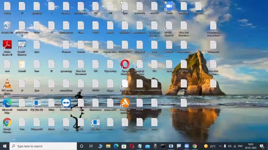Screen dimensions: 268x150
Task: Tick the empty item checkbox under the cursor
Action: (121, 3)
